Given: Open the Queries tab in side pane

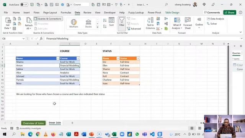Looking at the screenshot, I should point(236,53).
